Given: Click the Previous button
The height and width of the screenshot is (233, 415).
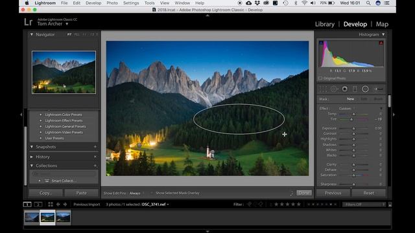Looking at the screenshot, I should coord(333,193).
